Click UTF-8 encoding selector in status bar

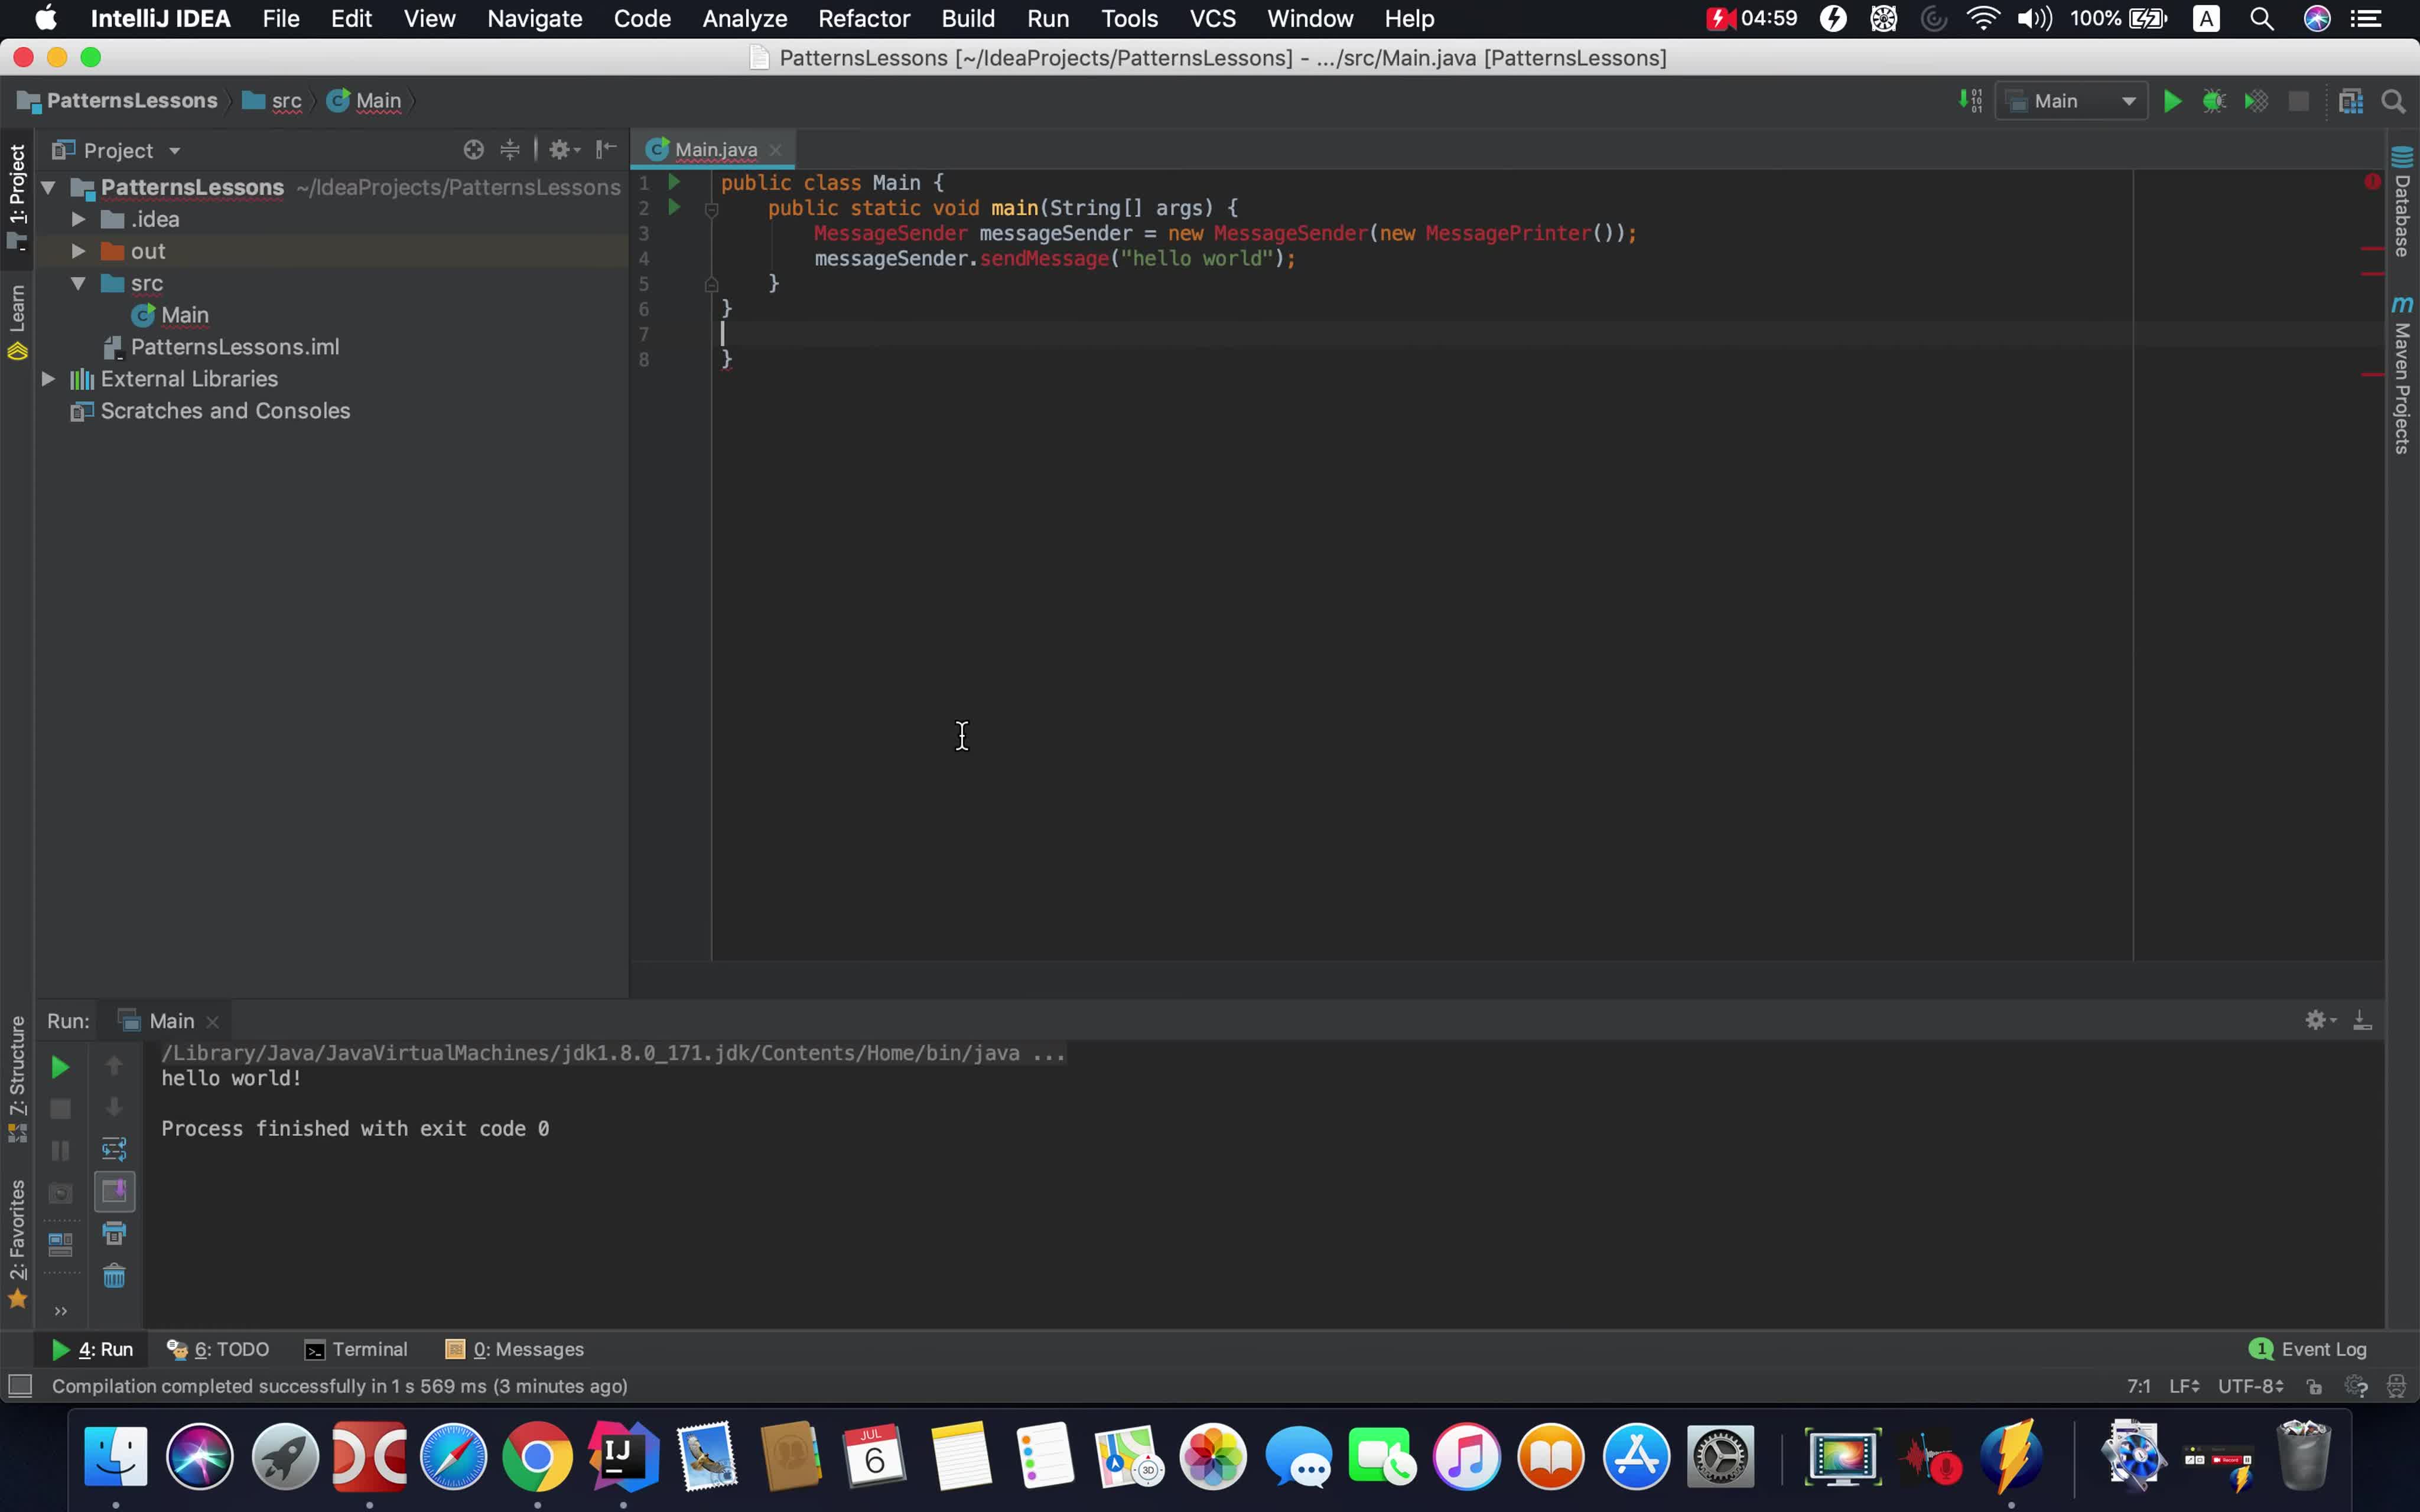click(x=2250, y=1386)
